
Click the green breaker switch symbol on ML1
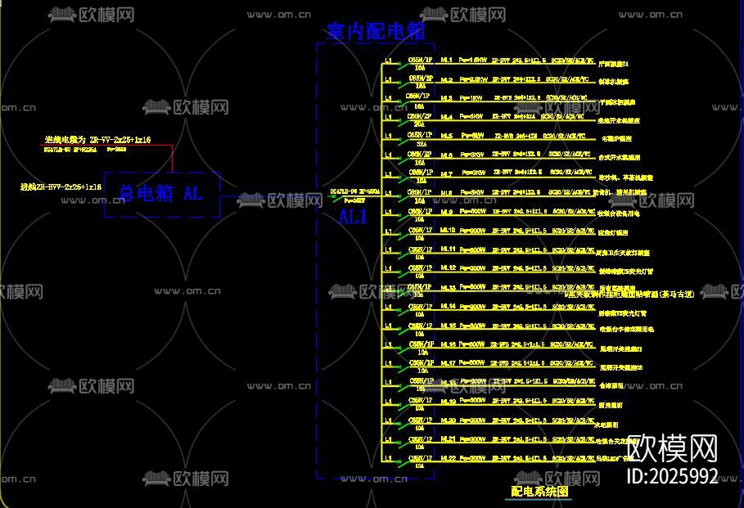click(x=402, y=66)
